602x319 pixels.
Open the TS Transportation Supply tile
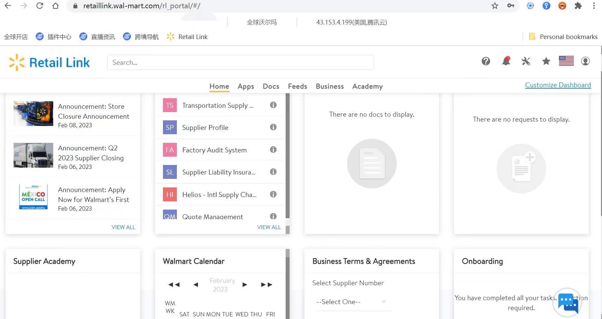point(170,105)
